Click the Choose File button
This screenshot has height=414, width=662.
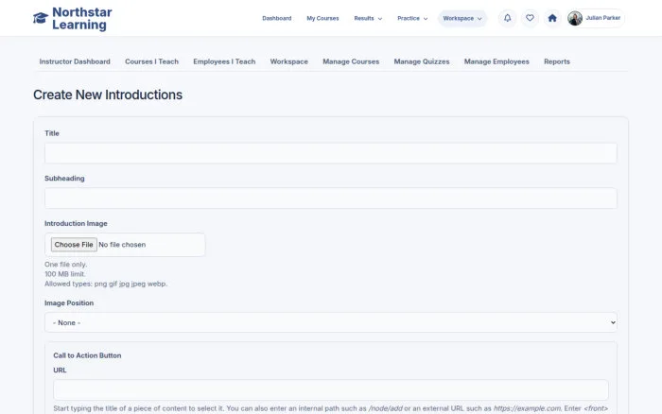pos(74,245)
